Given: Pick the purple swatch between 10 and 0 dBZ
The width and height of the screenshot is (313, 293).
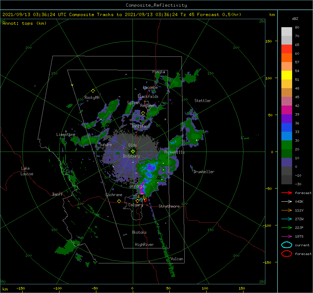Looking at the screenshot, I should click(287, 162).
